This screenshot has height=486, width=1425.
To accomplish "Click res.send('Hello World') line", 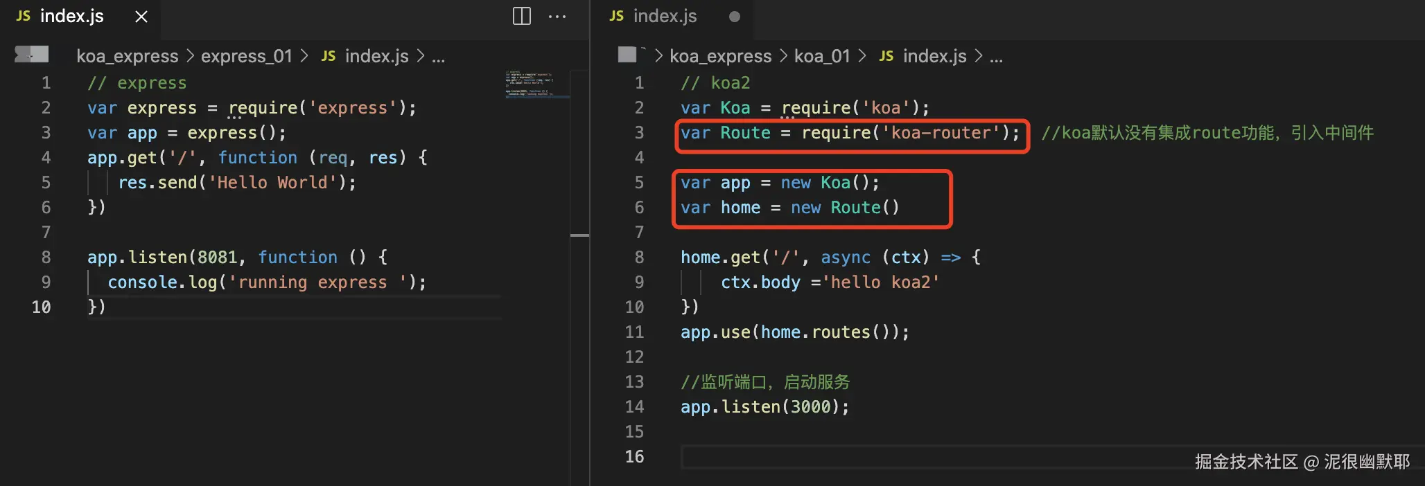I will (237, 183).
